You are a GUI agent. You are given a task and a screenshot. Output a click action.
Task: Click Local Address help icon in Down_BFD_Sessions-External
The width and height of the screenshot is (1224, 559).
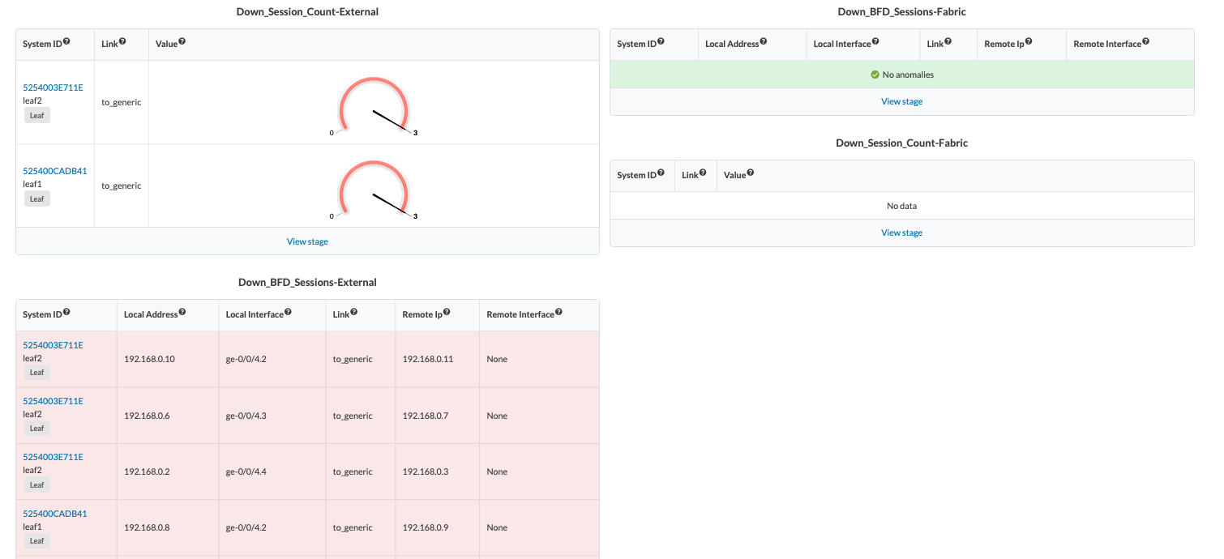(x=182, y=311)
